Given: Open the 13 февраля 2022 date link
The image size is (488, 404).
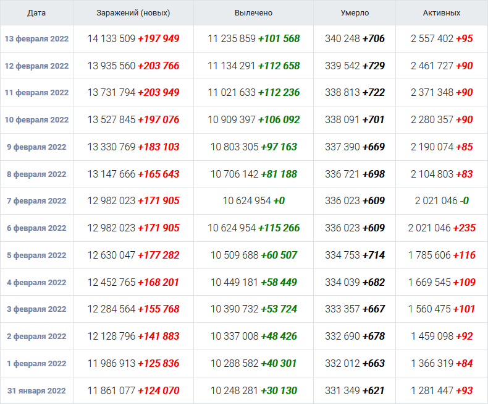Looking at the screenshot, I should pyautogui.click(x=36, y=39).
